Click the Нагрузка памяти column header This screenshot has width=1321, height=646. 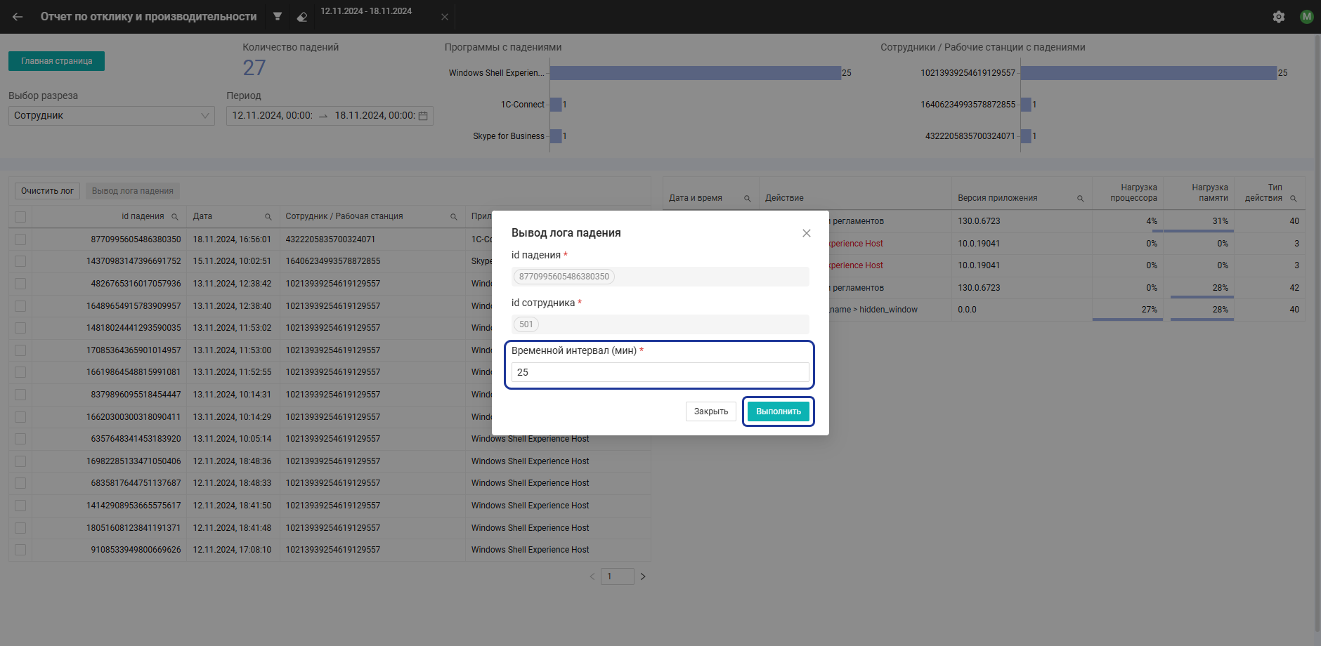[1199, 193]
